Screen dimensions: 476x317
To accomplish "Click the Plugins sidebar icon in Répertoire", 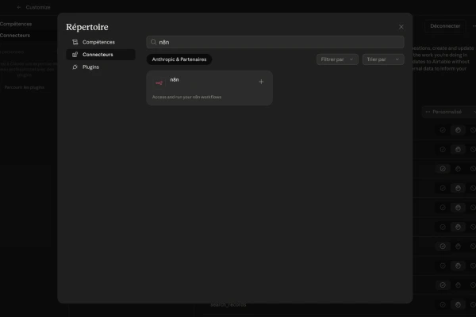I will point(75,67).
